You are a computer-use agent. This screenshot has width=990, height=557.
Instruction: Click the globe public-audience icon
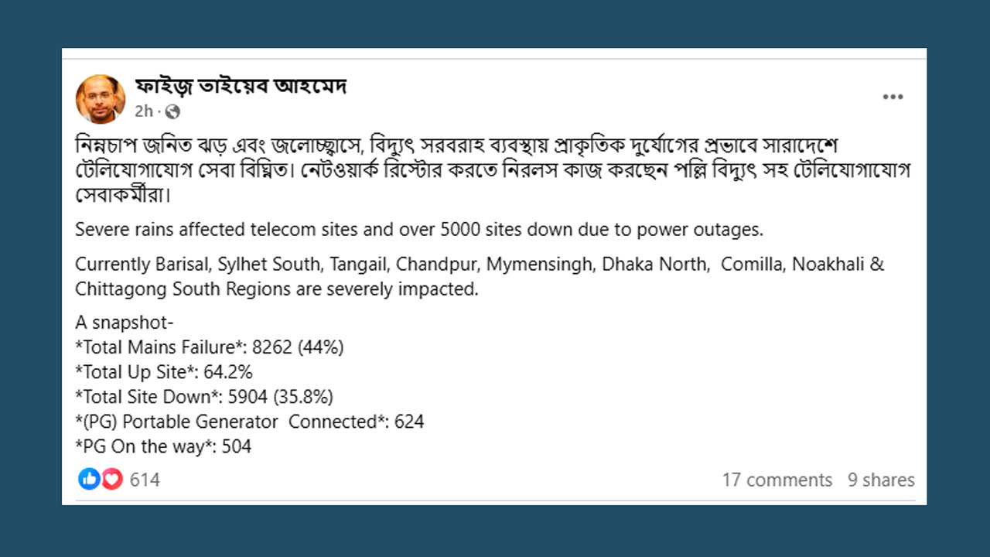click(x=172, y=111)
